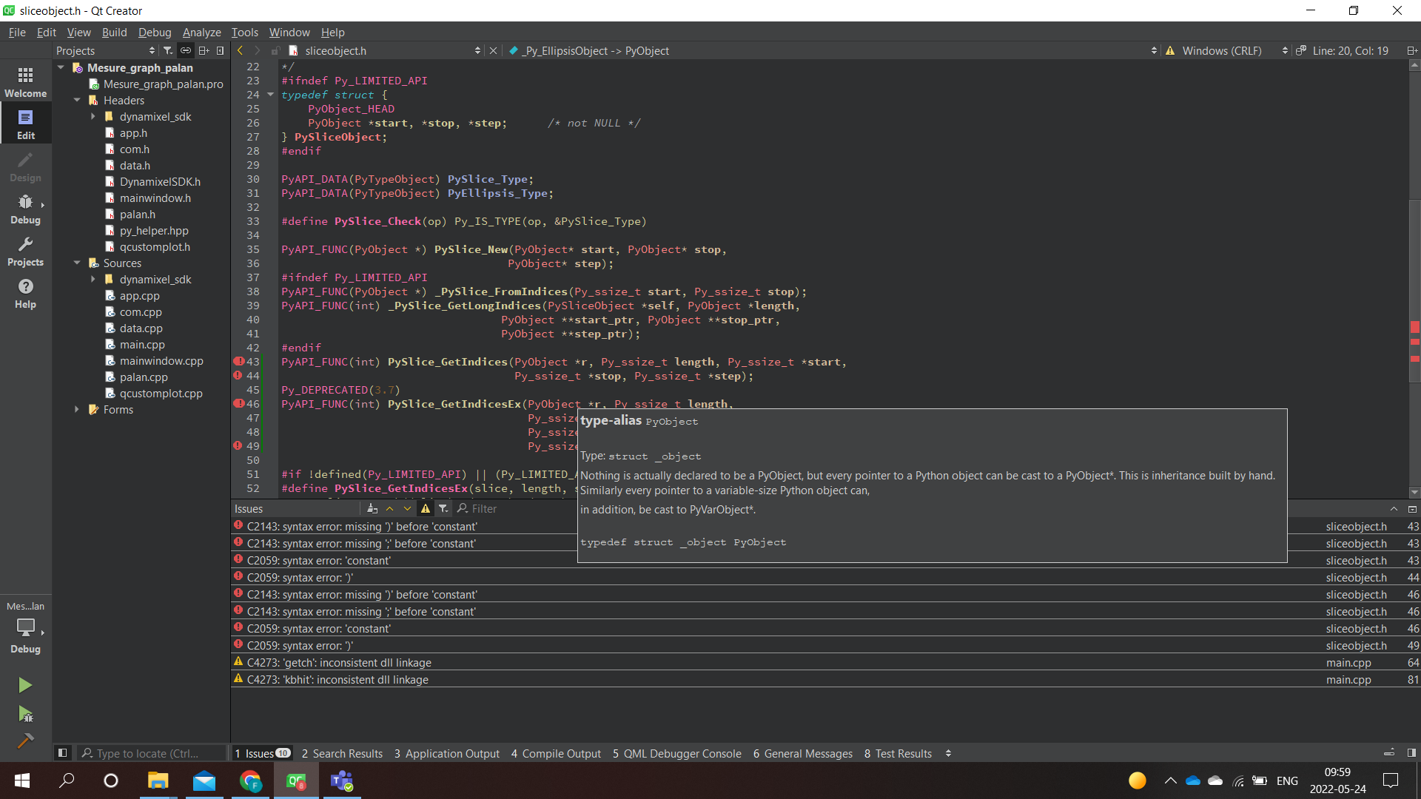The image size is (1421, 799).
Task: Expand the Forms folder
Action: click(x=77, y=409)
